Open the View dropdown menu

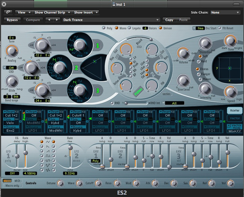tap(24, 12)
